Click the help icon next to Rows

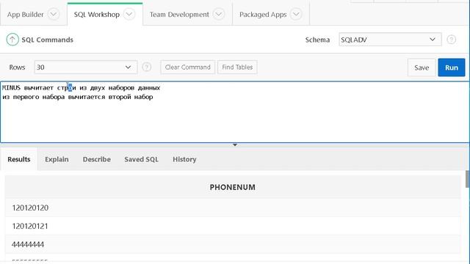coord(147,67)
